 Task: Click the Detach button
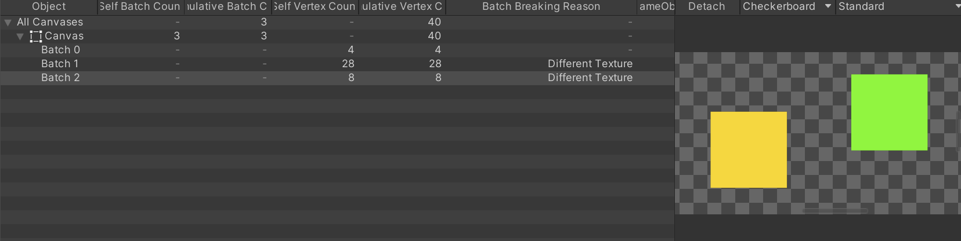pyautogui.click(x=707, y=7)
